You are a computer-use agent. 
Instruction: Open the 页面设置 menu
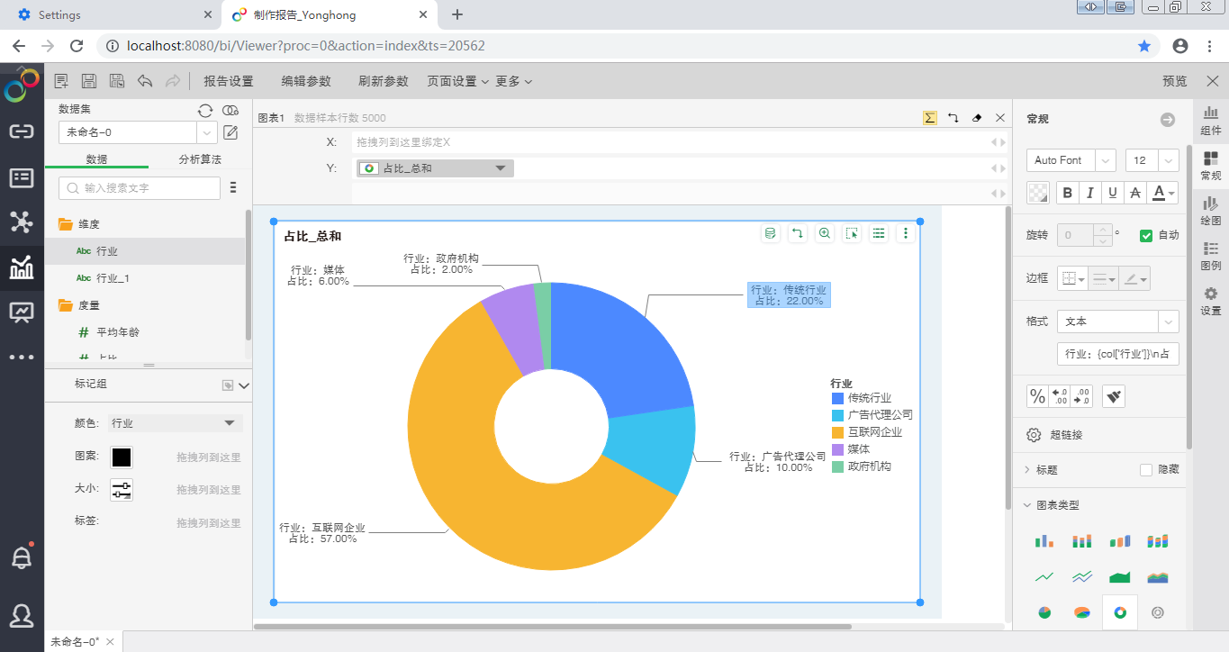tap(457, 81)
